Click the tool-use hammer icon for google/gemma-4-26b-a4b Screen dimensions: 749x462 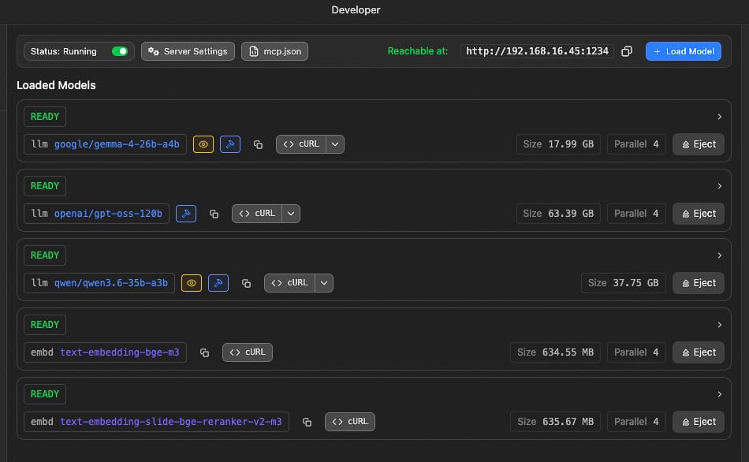coord(229,144)
